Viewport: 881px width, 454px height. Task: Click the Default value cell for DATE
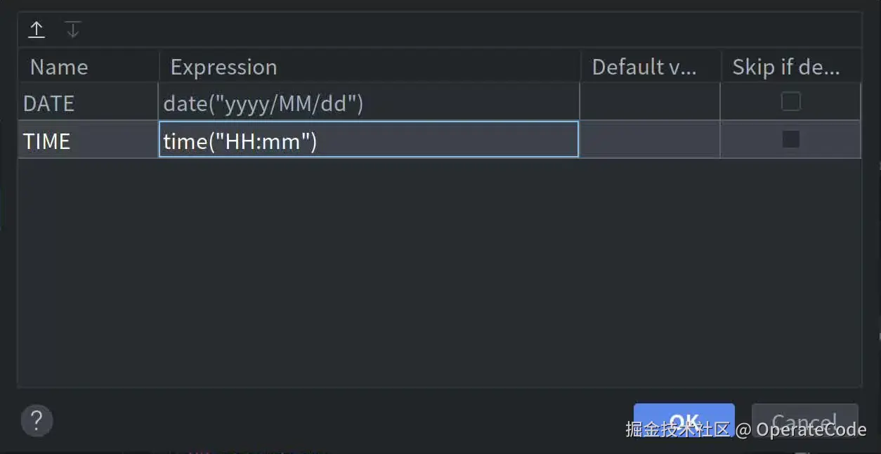click(650, 103)
